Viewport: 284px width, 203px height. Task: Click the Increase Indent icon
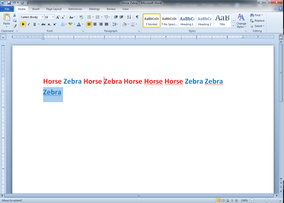[x=121, y=17]
